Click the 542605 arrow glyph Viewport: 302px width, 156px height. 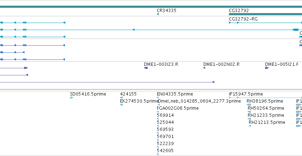click(158, 154)
